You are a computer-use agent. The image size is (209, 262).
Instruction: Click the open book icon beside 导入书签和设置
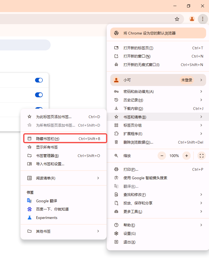[29, 164]
